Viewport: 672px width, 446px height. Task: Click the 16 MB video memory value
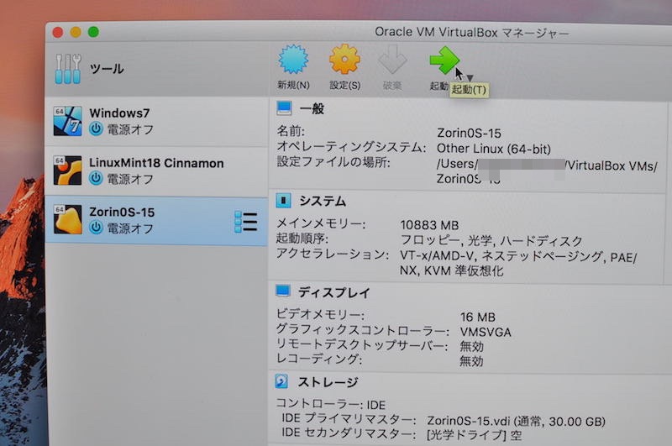[x=478, y=317]
